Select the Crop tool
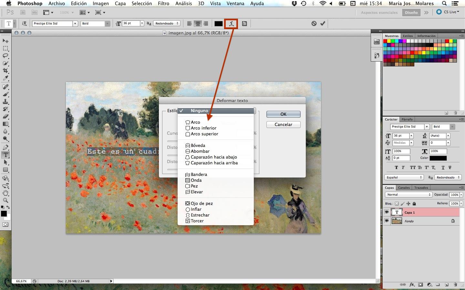 coord(5,71)
